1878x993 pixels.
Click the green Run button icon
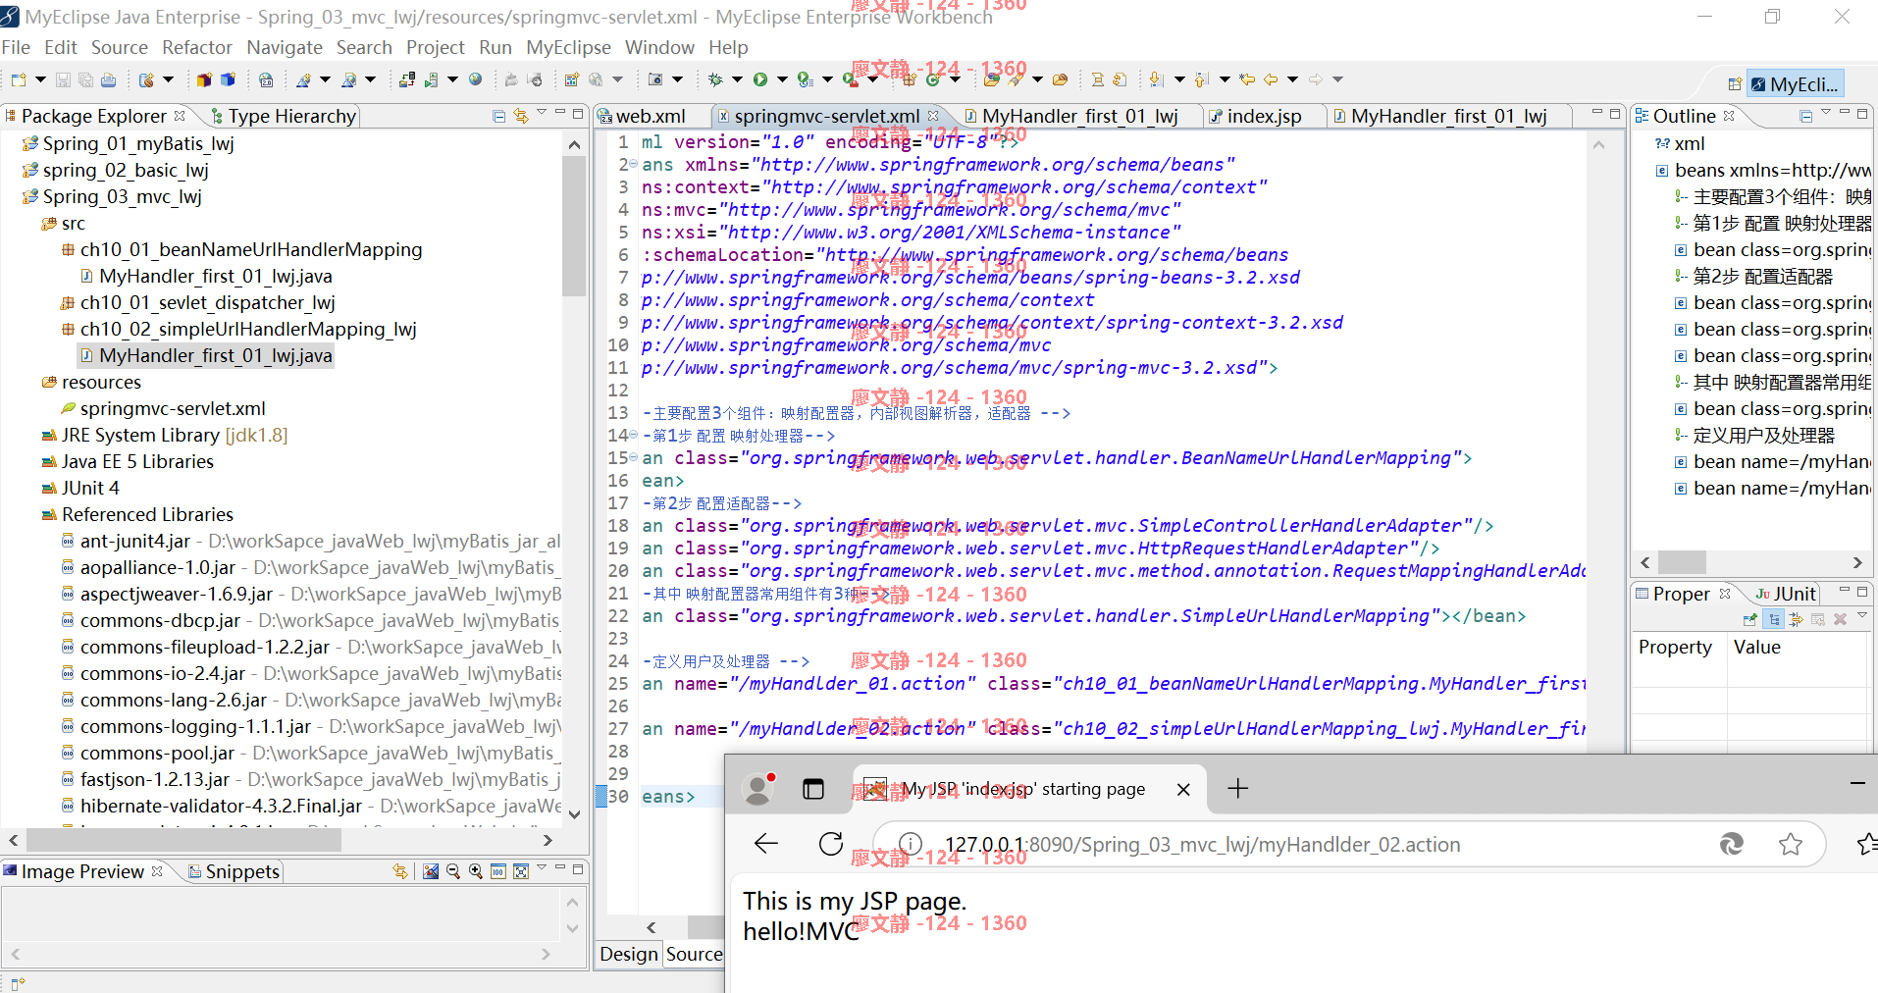[760, 79]
